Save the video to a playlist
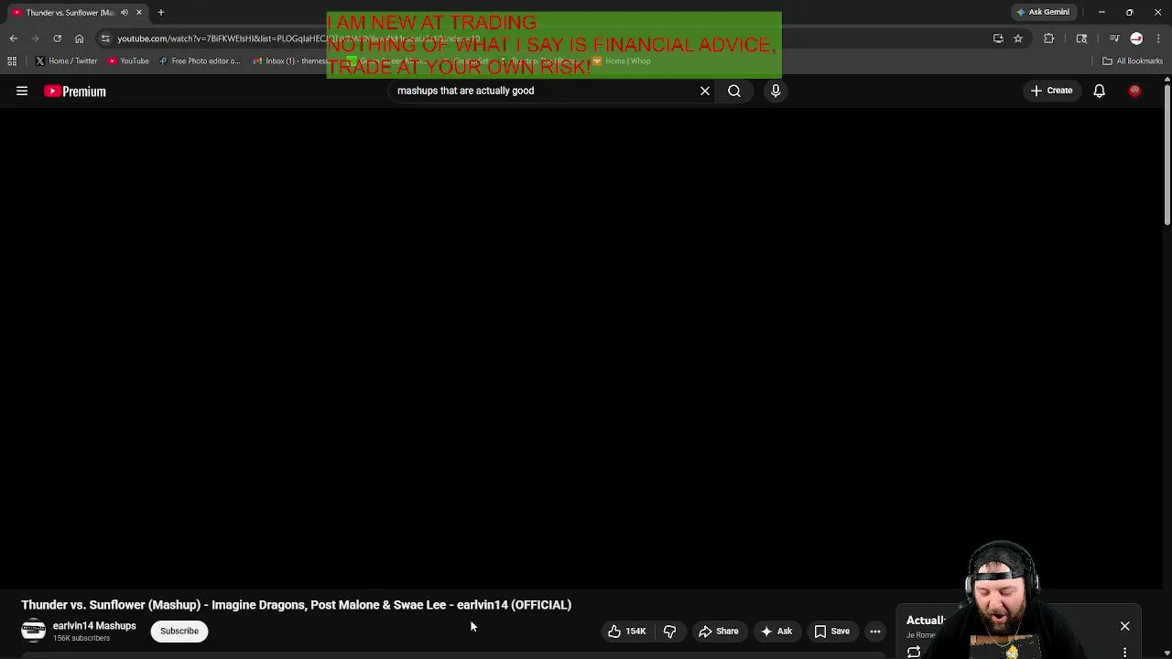 [x=831, y=631]
